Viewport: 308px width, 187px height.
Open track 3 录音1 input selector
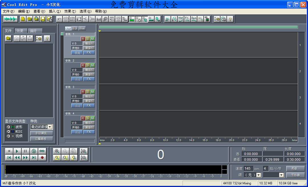click(x=89, y=101)
